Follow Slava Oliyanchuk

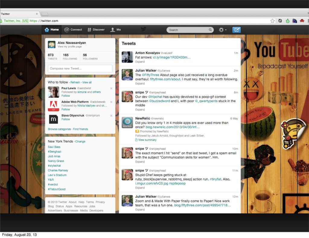coord(65,119)
